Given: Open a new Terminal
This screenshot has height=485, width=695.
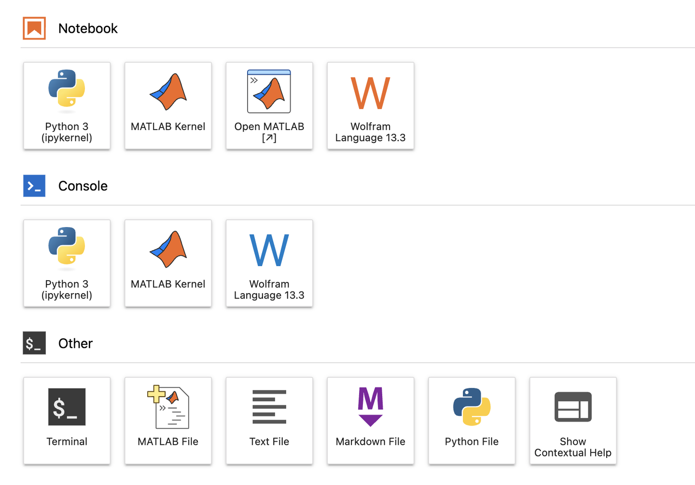Looking at the screenshot, I should point(67,421).
